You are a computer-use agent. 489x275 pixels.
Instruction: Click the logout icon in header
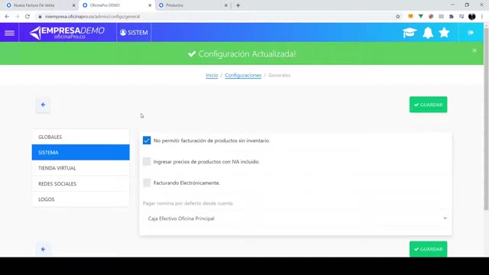click(x=471, y=32)
